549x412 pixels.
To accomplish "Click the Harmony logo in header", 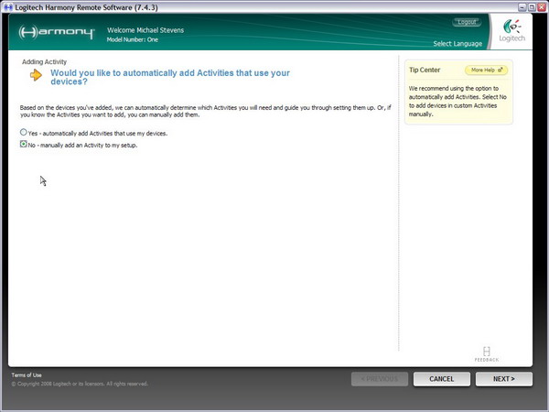I will coord(57,32).
